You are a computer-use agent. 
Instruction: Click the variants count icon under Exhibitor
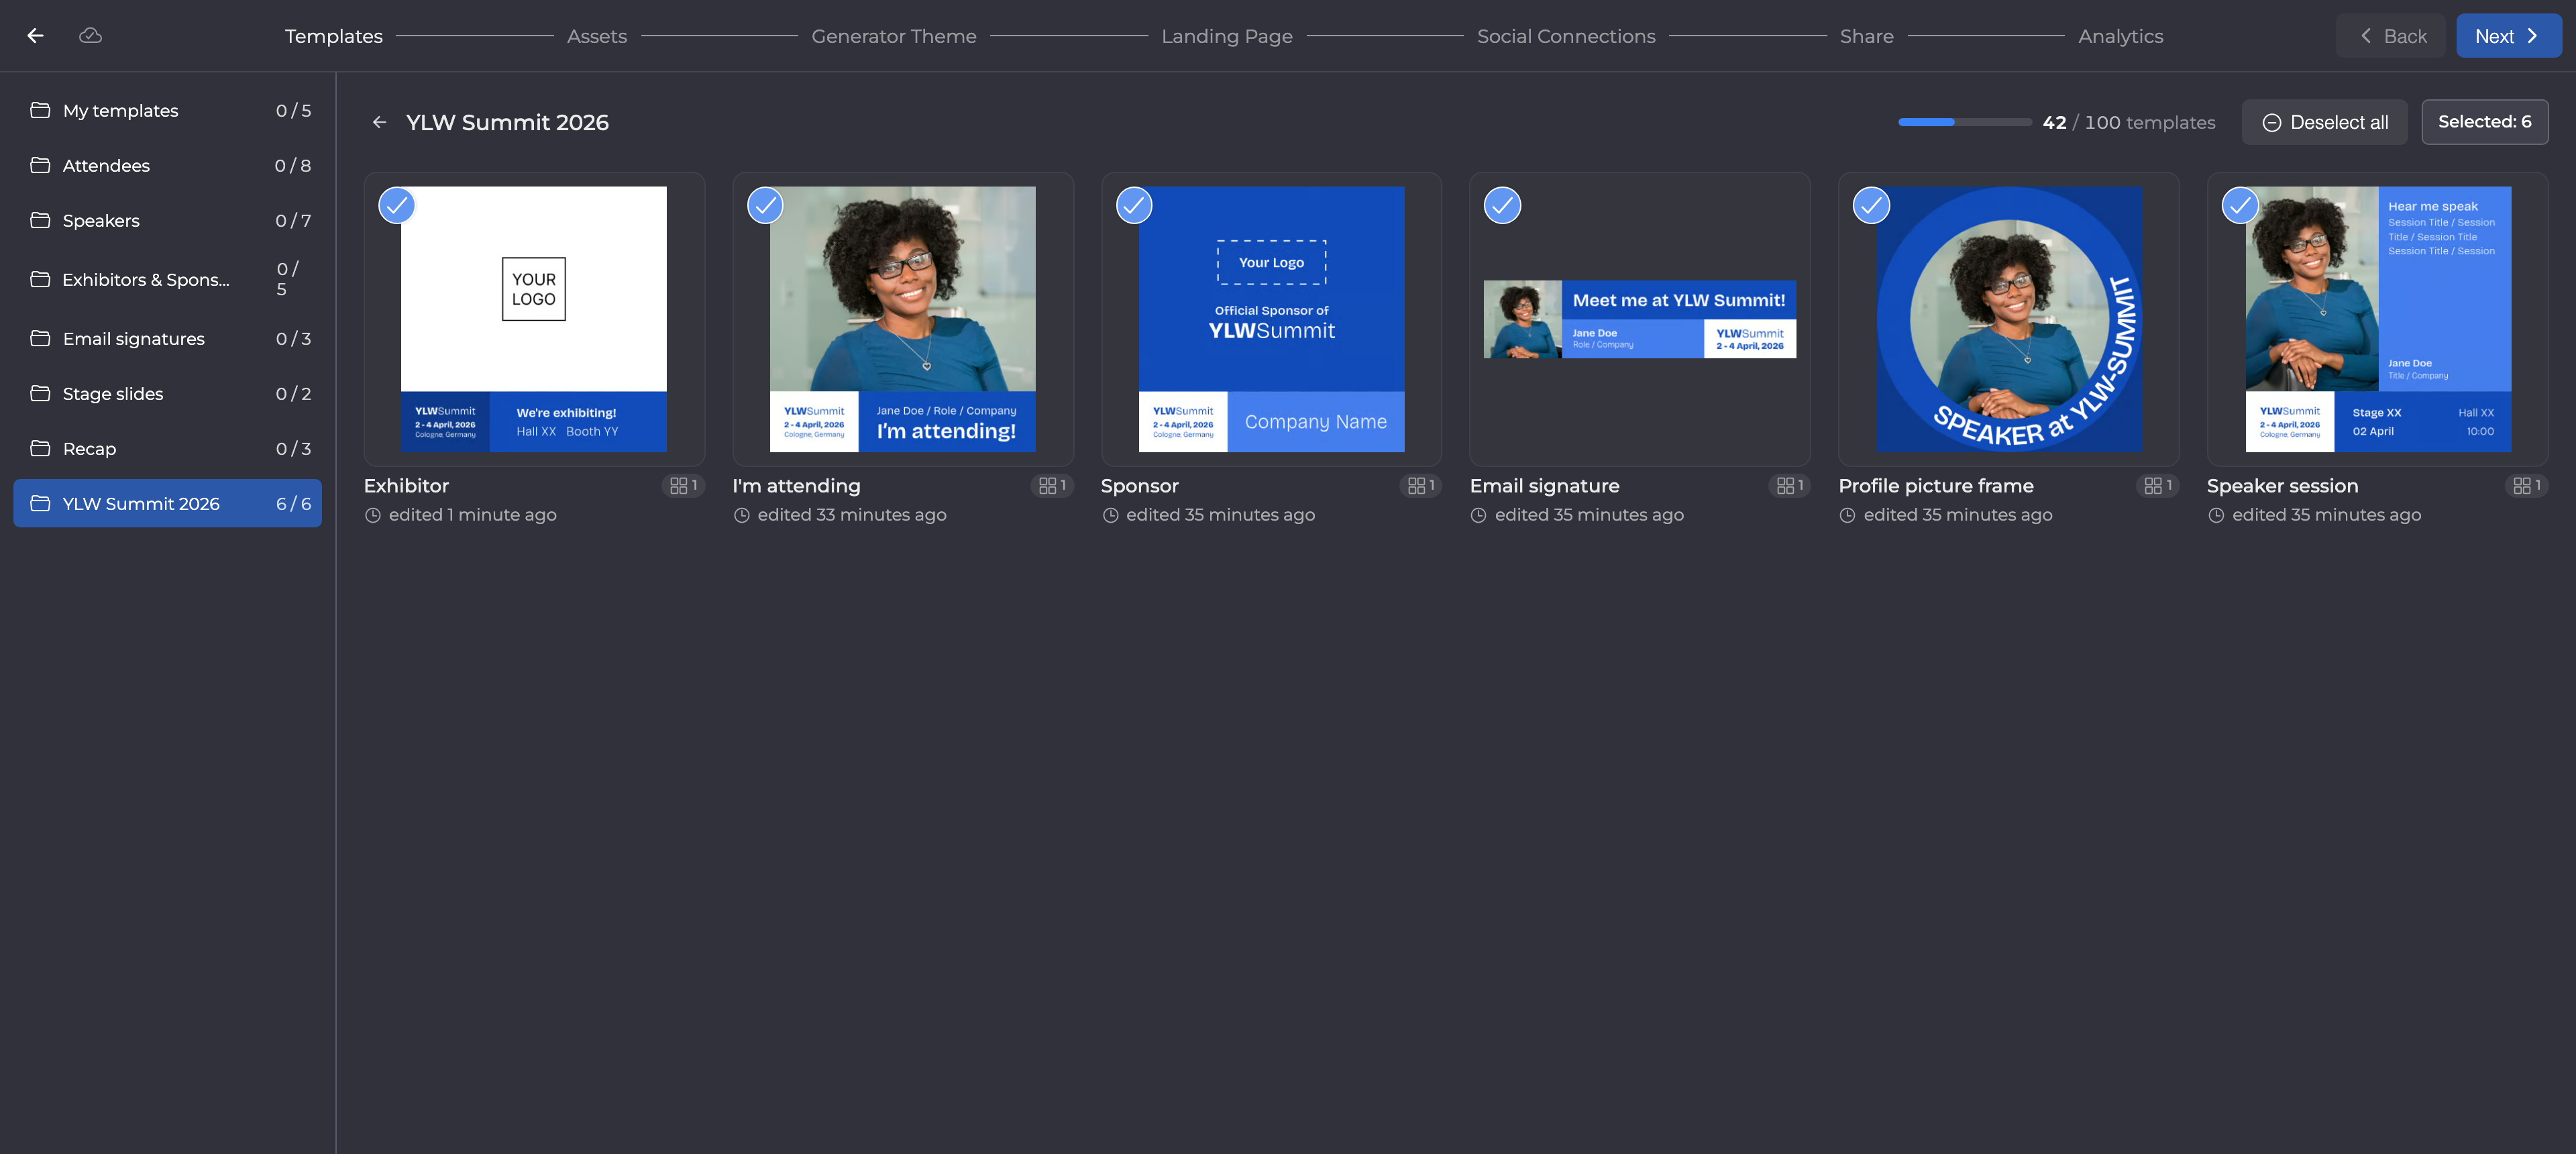[x=683, y=485]
